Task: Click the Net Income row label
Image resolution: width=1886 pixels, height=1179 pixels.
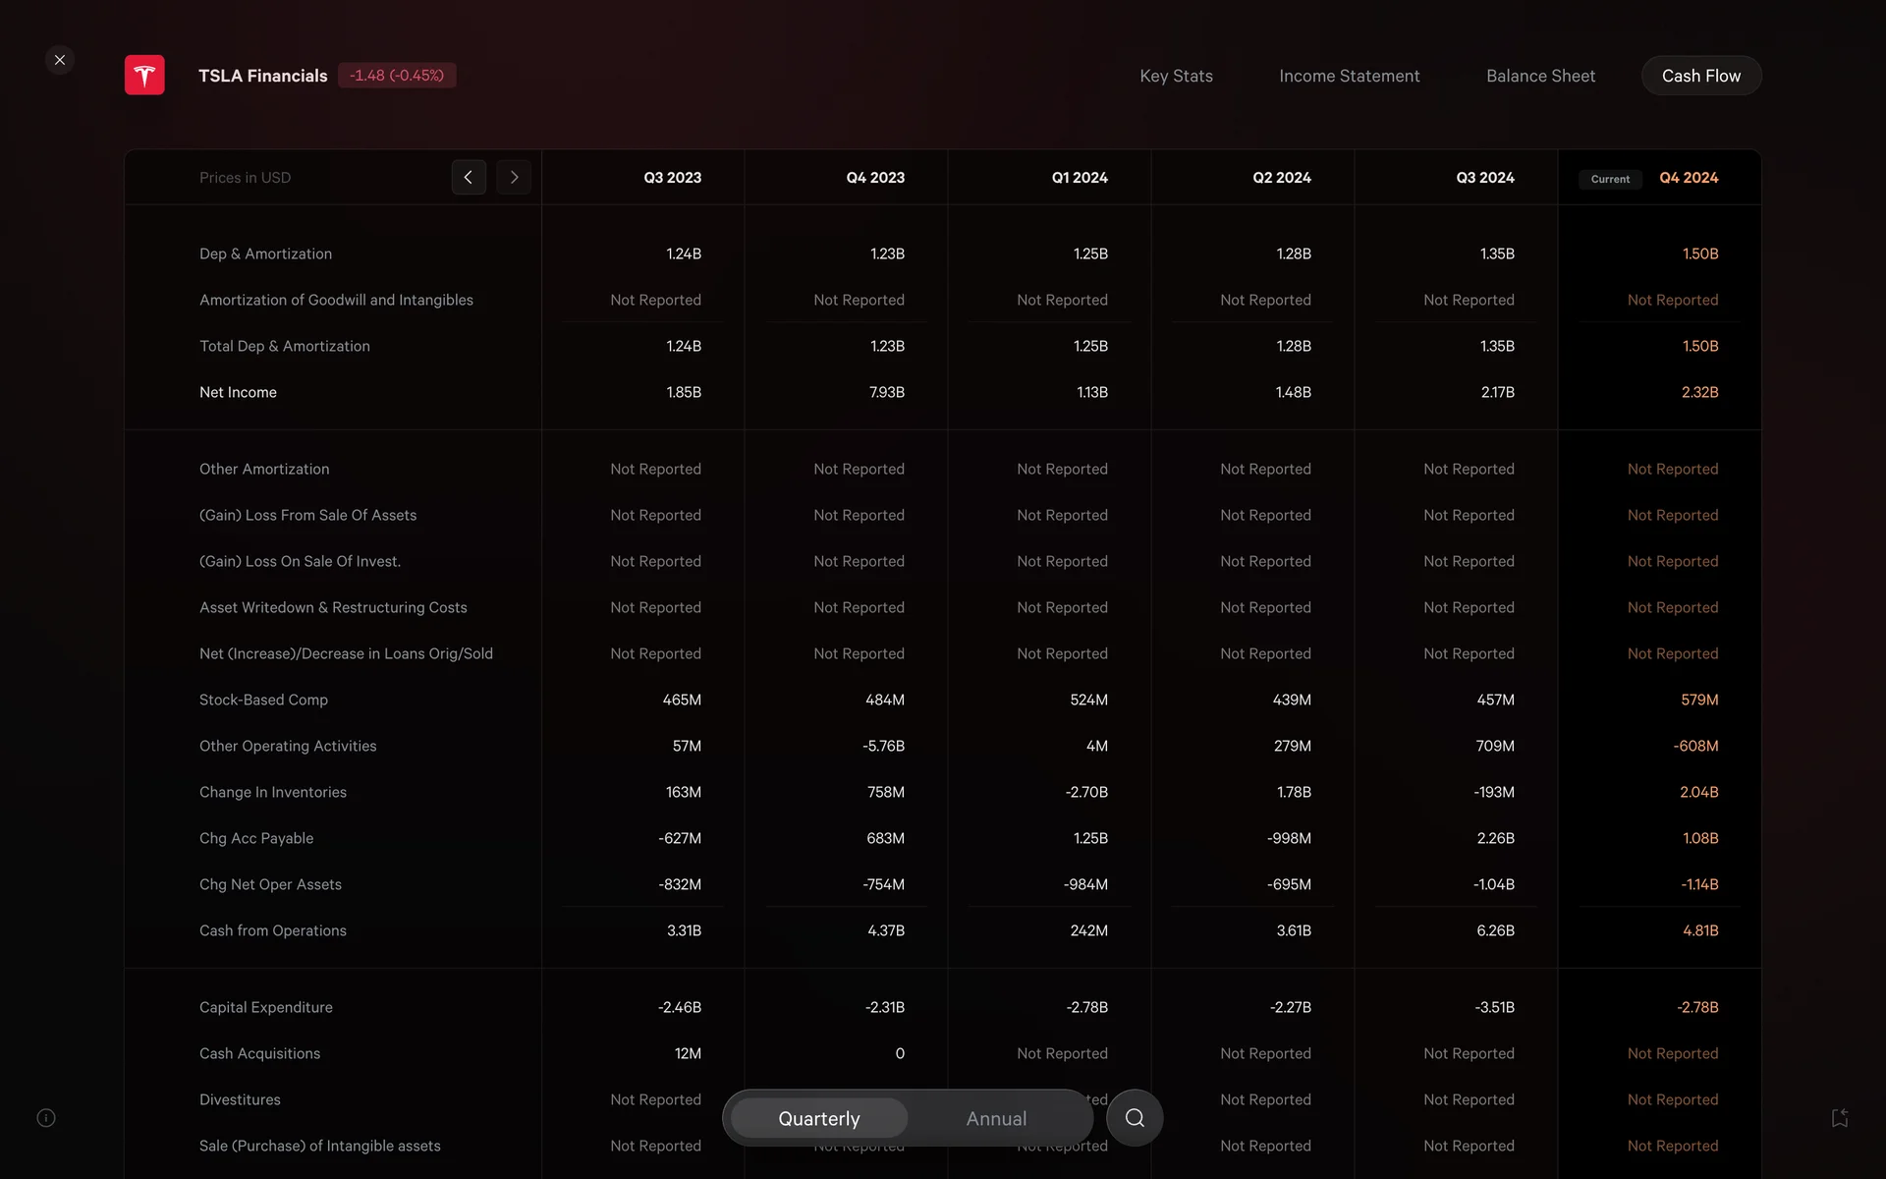Action: [238, 392]
